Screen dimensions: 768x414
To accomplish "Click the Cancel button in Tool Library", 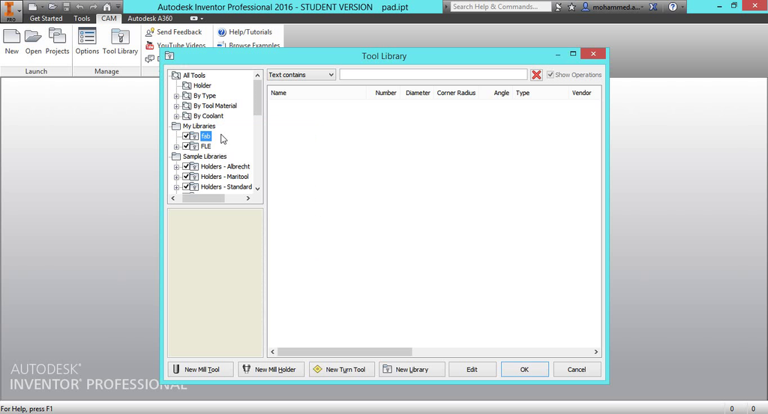I will tap(577, 370).
